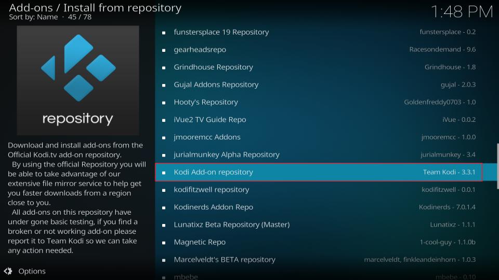Click 'Sort by: Name' header text
The image size is (499, 280).
coord(33,17)
